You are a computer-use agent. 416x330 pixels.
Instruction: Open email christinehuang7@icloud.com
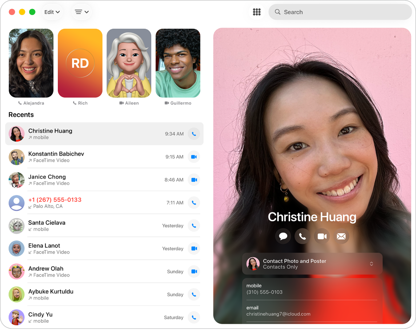click(312, 311)
